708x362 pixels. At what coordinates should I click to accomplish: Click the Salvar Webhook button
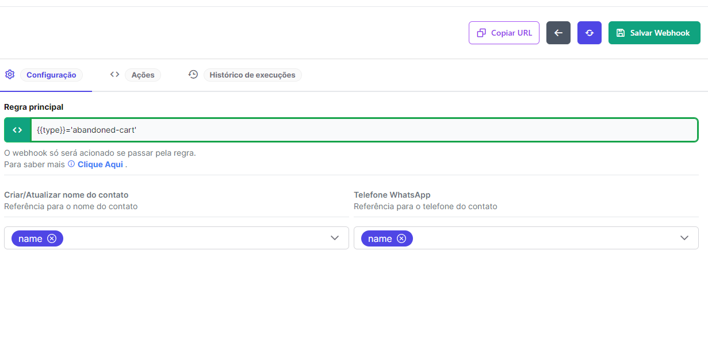point(654,33)
